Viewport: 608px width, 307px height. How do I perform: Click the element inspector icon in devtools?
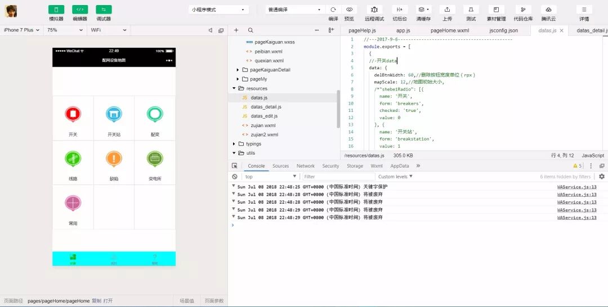(235, 166)
